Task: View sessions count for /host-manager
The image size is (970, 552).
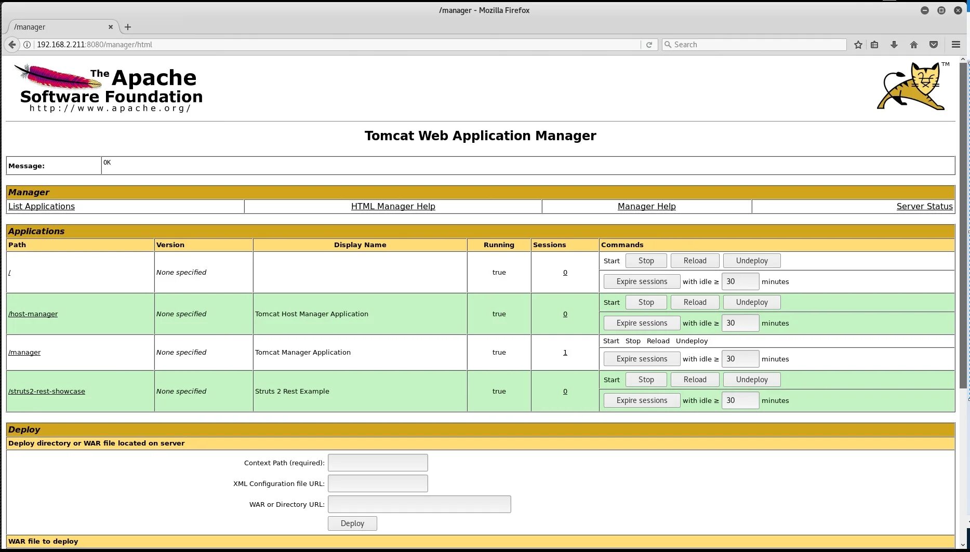Action: (x=565, y=314)
